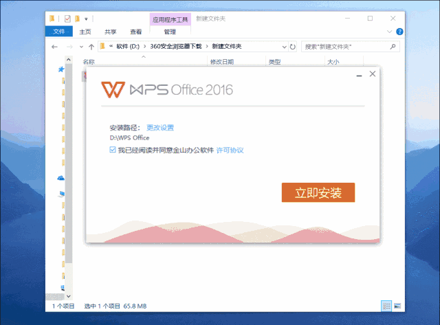The height and width of the screenshot is (325, 440).
Task: Click new folder quick access toolbar icon
Action: pyautogui.click(x=77, y=19)
